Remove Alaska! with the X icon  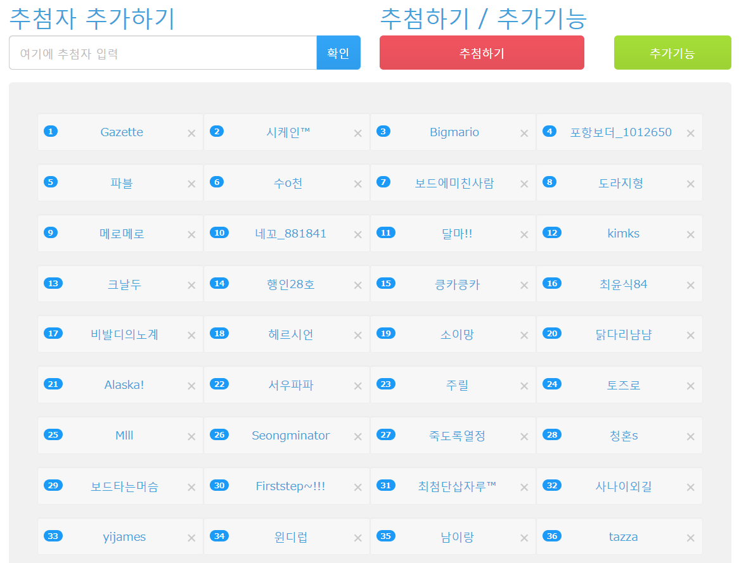[191, 386]
